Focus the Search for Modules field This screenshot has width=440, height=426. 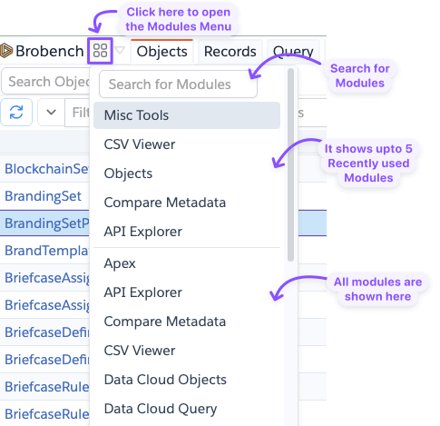(x=178, y=84)
